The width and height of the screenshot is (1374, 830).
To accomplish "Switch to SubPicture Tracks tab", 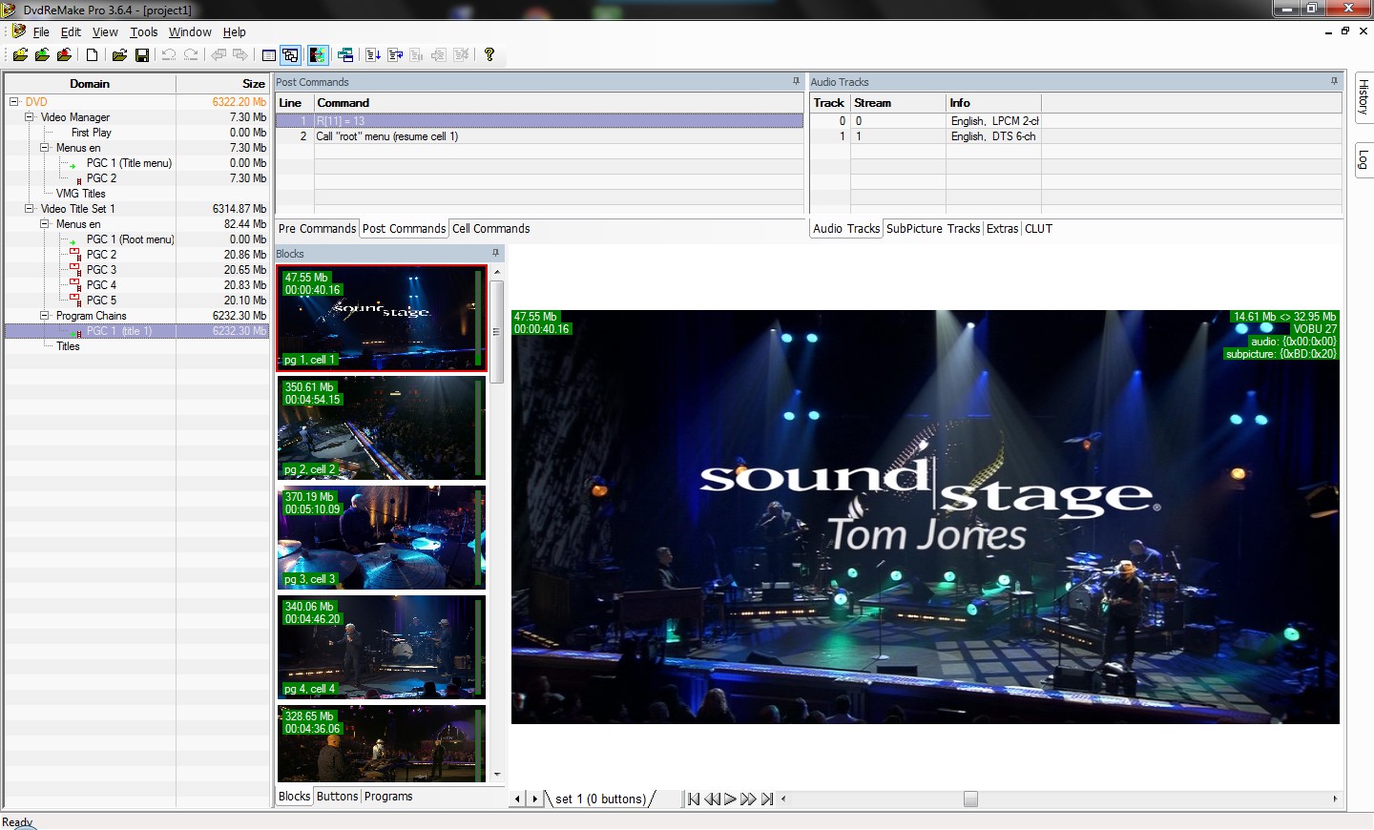I will (x=932, y=229).
